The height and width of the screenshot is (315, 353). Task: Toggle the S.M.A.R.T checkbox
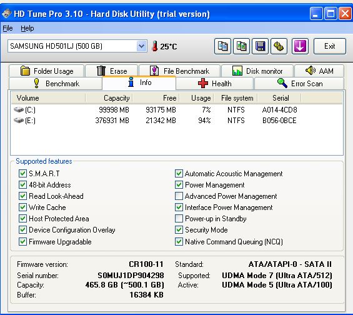[x=22, y=174]
